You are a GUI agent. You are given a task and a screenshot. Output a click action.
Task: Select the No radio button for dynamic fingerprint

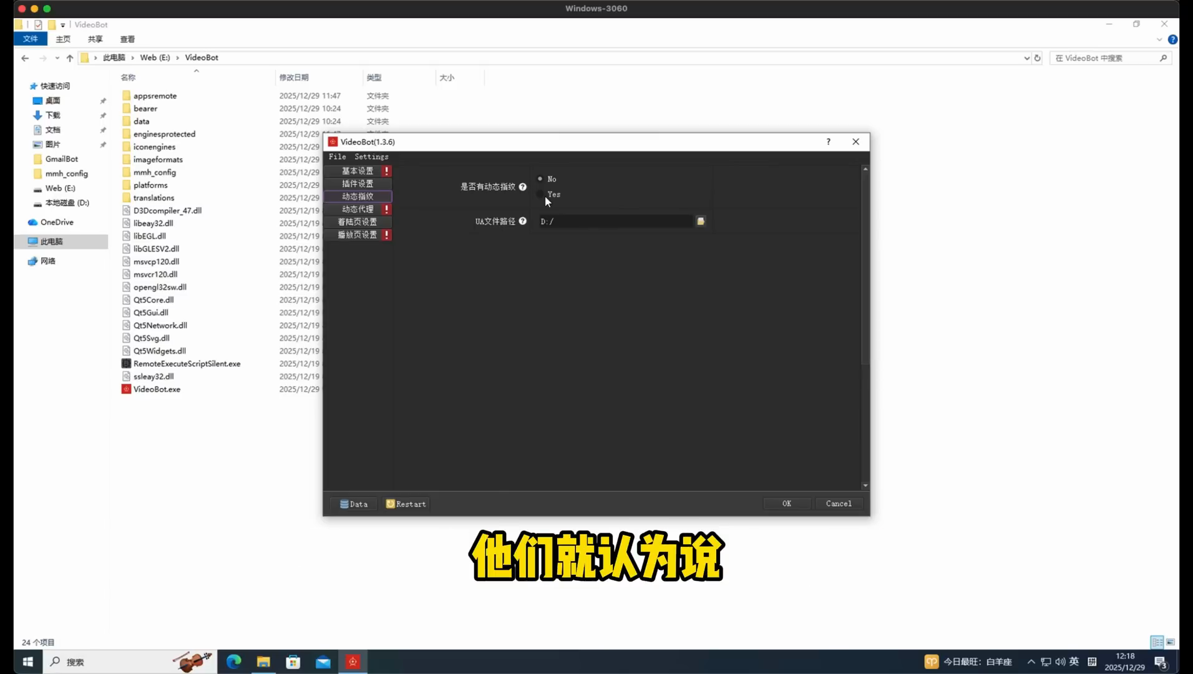(x=540, y=179)
